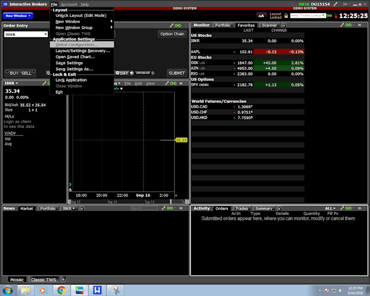The image size is (370, 296).
Task: Expand New Window Group submenu
Action: [82, 28]
